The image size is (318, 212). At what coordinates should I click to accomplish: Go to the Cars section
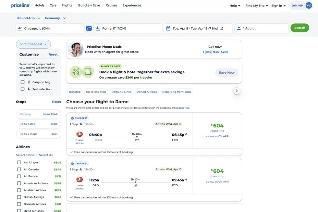pos(53,5)
